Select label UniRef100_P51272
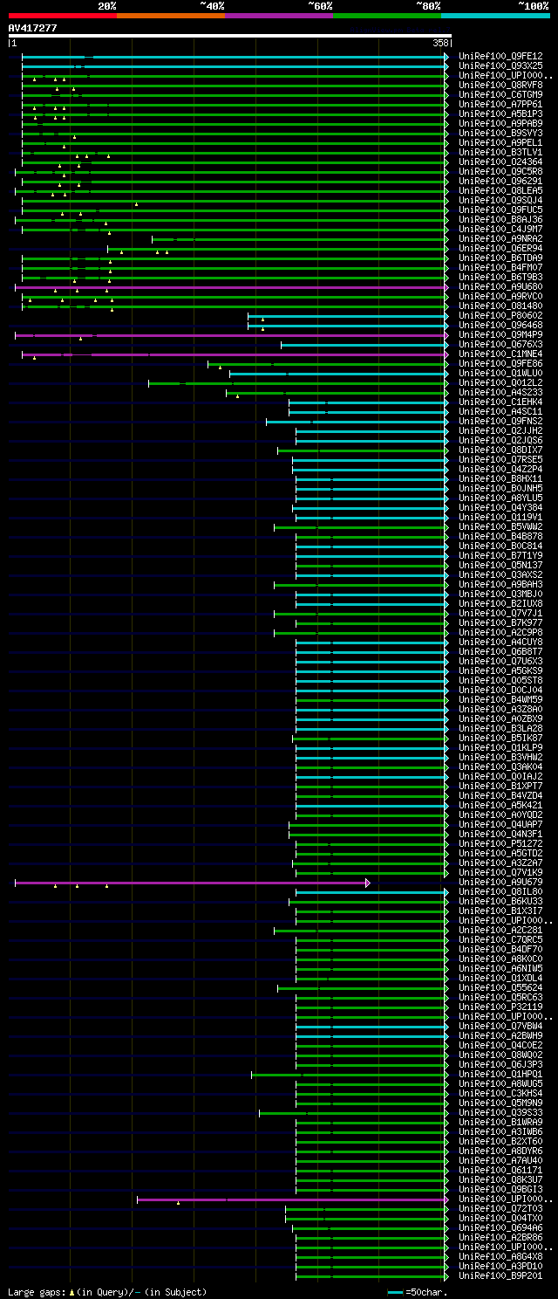Screen dimensions: 558x1299 pyautogui.click(x=500, y=843)
